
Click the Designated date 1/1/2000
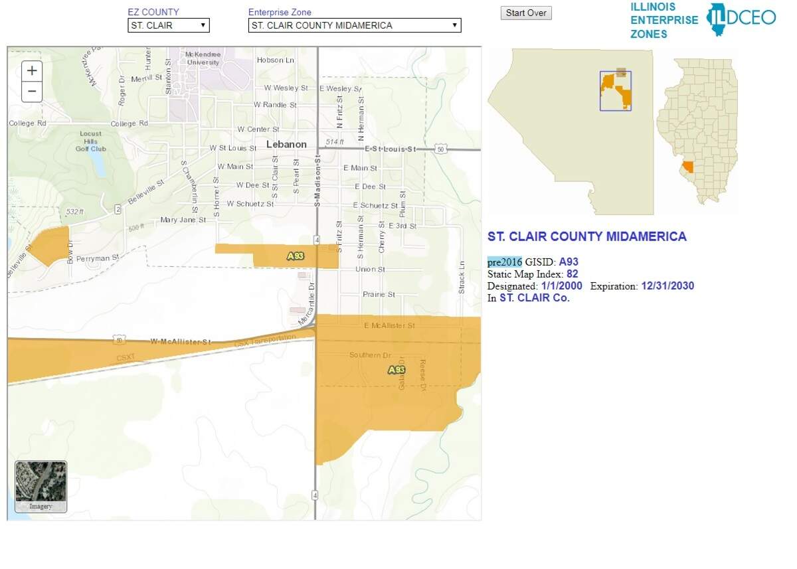coord(561,285)
